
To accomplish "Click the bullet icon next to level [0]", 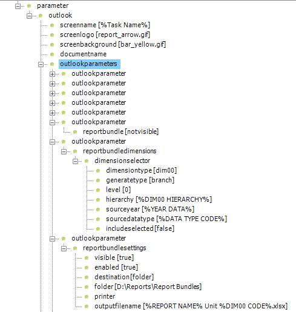I will tap(98, 190).
